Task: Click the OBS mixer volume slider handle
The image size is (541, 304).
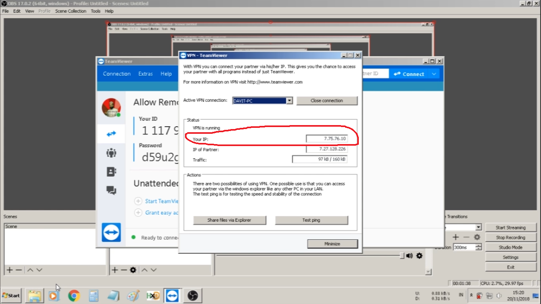Action: (x=402, y=256)
